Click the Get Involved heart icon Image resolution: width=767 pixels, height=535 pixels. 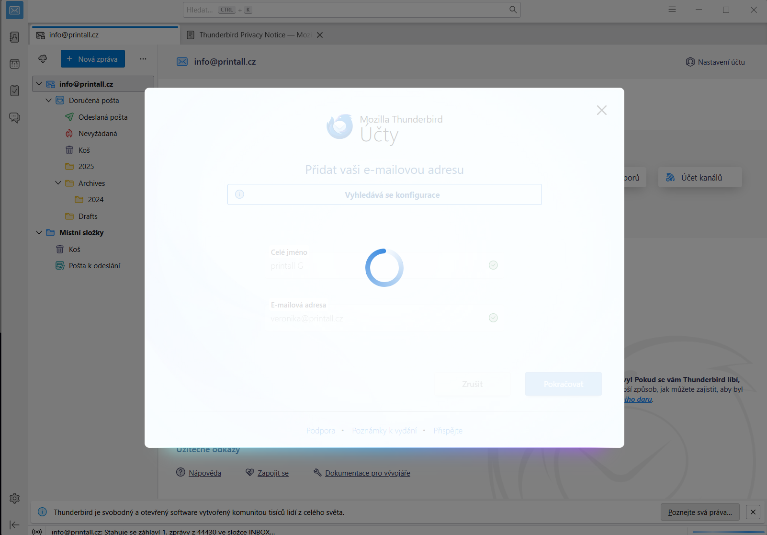[x=250, y=472]
